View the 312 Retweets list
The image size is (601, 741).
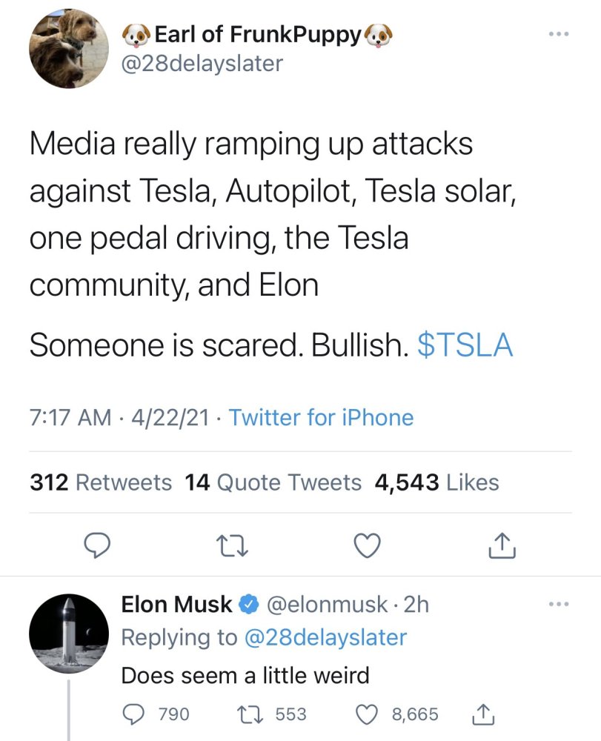[101, 483]
